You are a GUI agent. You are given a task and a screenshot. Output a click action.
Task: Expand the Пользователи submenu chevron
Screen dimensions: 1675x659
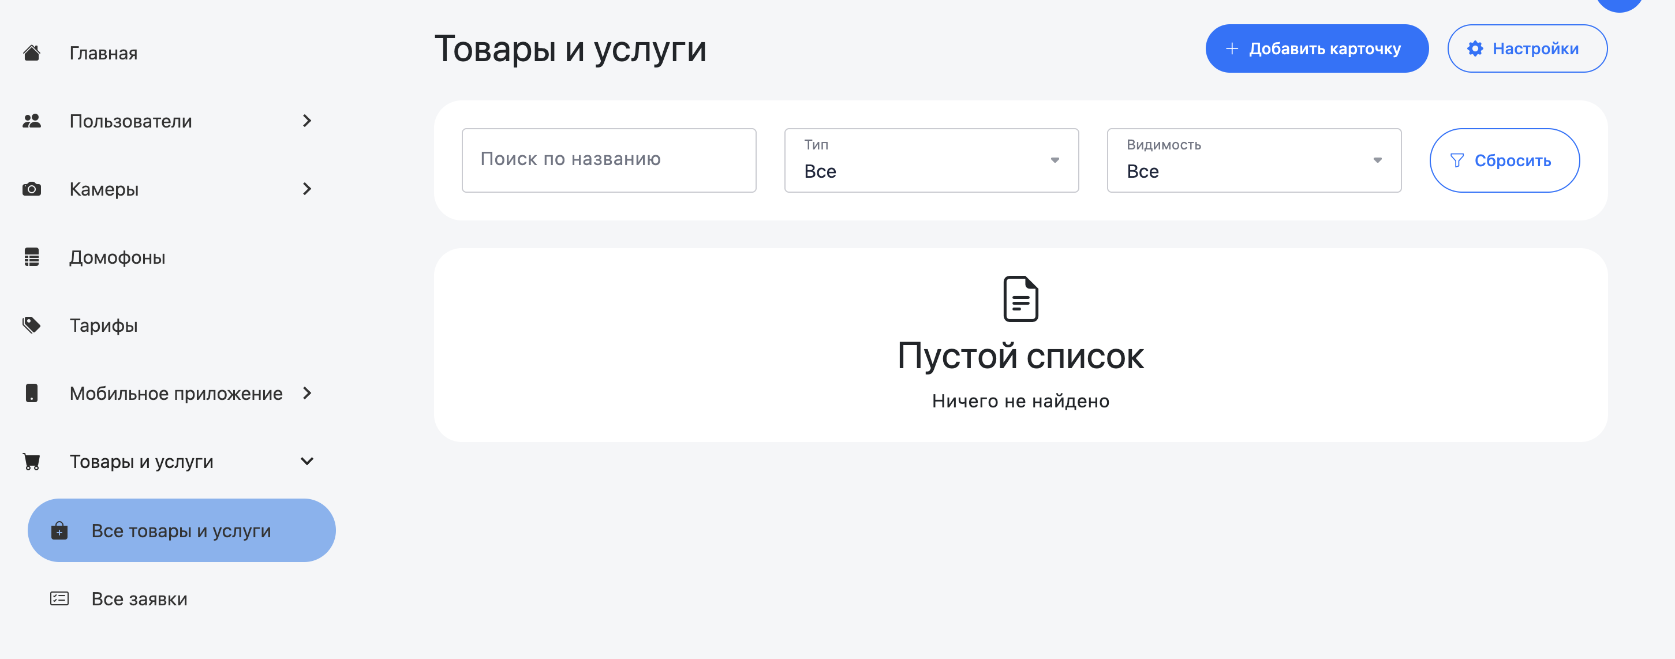point(307,121)
